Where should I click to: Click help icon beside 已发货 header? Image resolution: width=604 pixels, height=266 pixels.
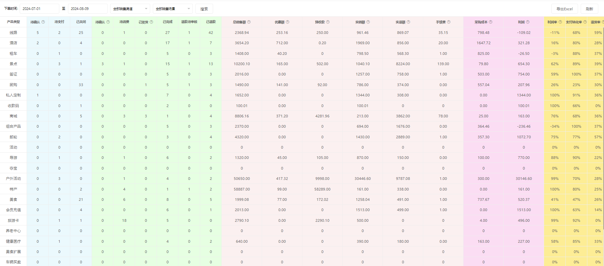click(x=151, y=22)
